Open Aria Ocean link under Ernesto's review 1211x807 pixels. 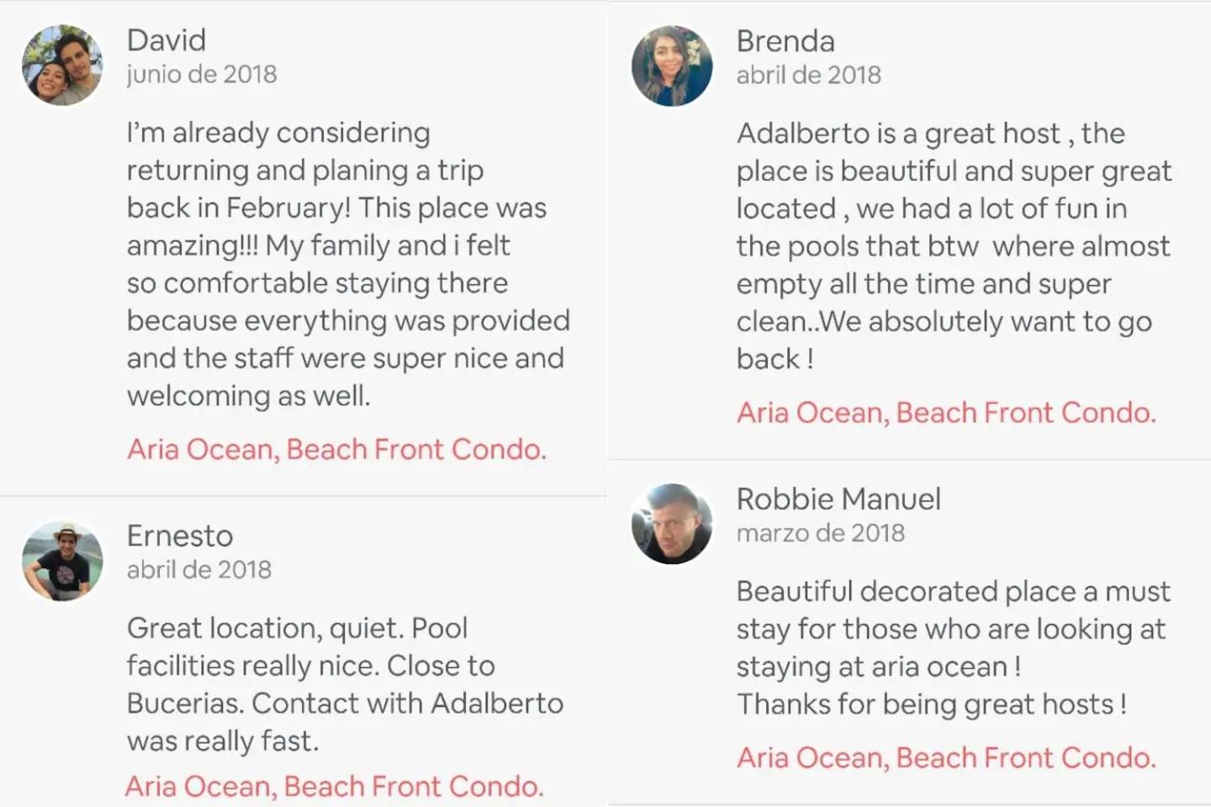334,786
